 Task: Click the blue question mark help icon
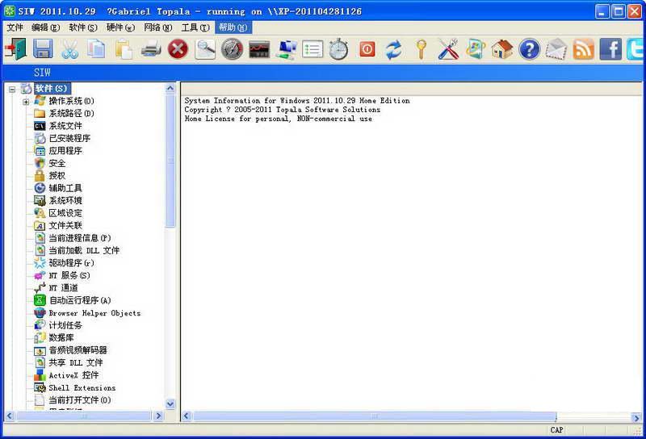coord(529,49)
